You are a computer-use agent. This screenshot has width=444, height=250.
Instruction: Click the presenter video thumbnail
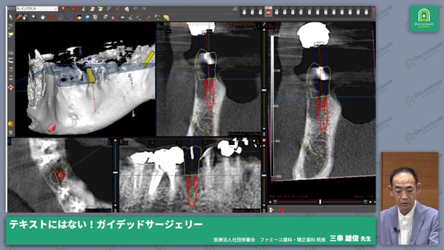[x=409, y=199]
